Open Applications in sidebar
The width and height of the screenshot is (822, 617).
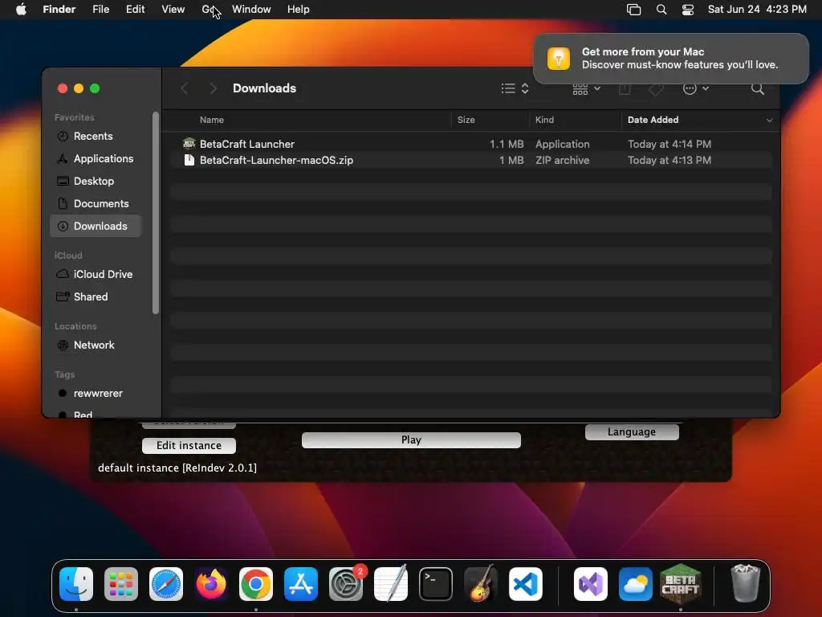point(96,158)
